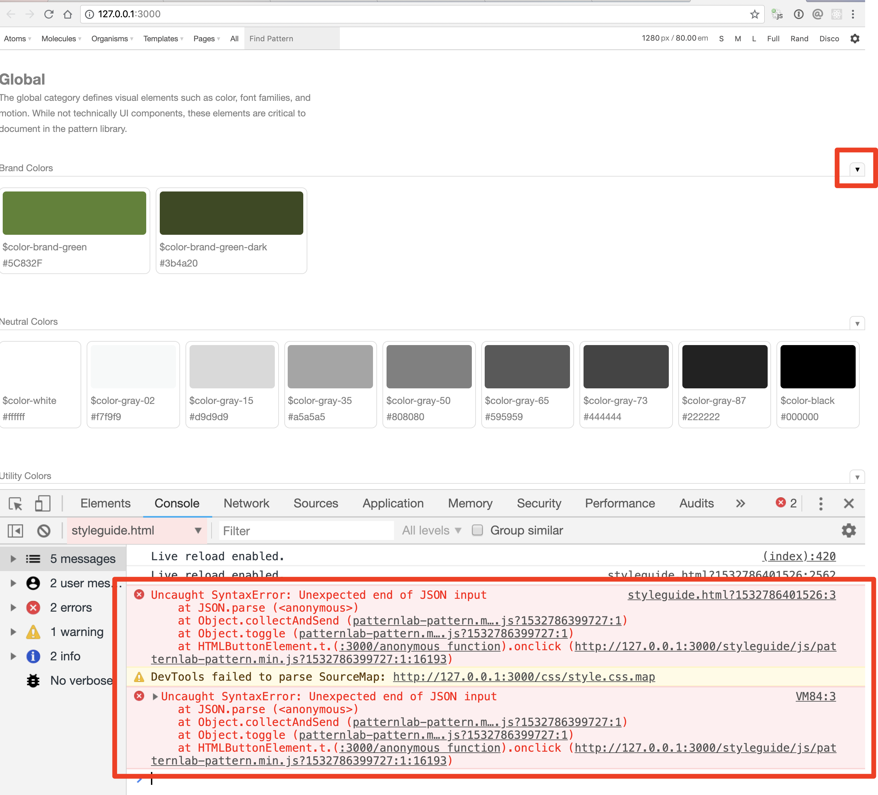The image size is (878, 795).
Task: Open the All levels log dropdown
Action: tap(431, 530)
